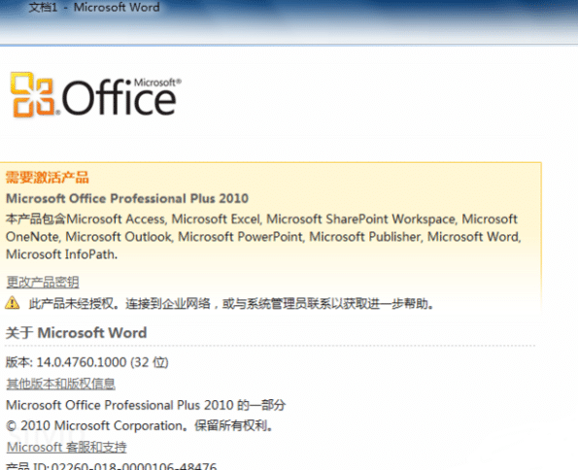578x470 pixels.
Task: Open the 更改产品密钥 link
Action: coord(43,282)
